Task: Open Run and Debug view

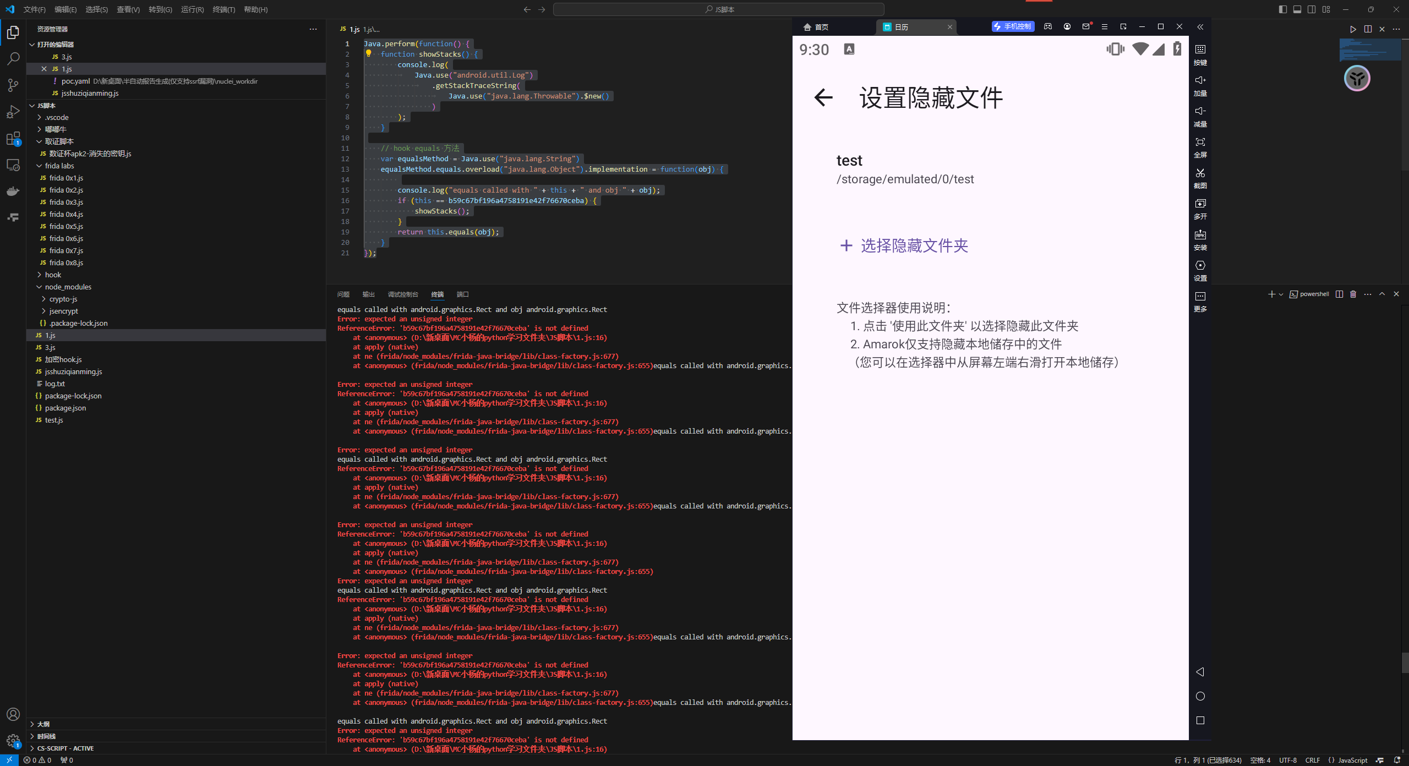Action: 13,112
